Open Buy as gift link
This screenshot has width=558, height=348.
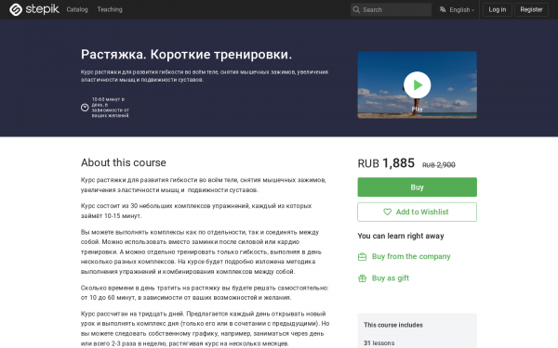(391, 278)
